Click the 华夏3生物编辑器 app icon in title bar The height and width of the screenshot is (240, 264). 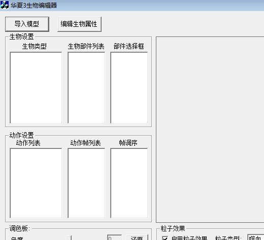[x=5, y=5]
